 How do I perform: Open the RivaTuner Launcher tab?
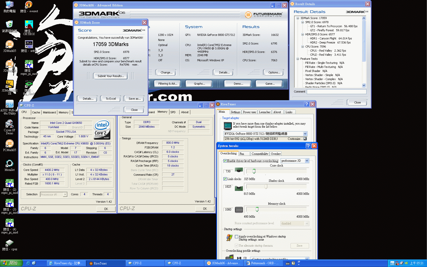(x=265, y=112)
